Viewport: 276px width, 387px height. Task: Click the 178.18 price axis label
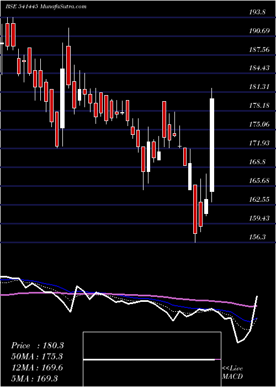(x=258, y=106)
